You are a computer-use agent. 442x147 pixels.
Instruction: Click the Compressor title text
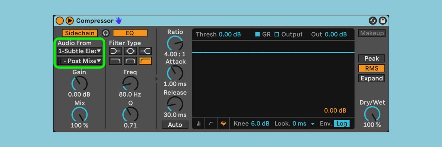[95, 21]
